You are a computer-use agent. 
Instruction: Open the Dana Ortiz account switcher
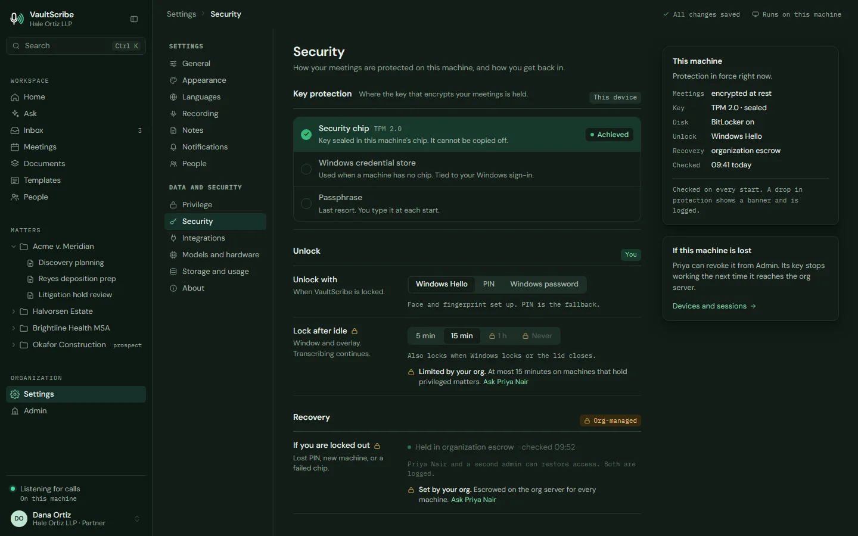(76, 519)
